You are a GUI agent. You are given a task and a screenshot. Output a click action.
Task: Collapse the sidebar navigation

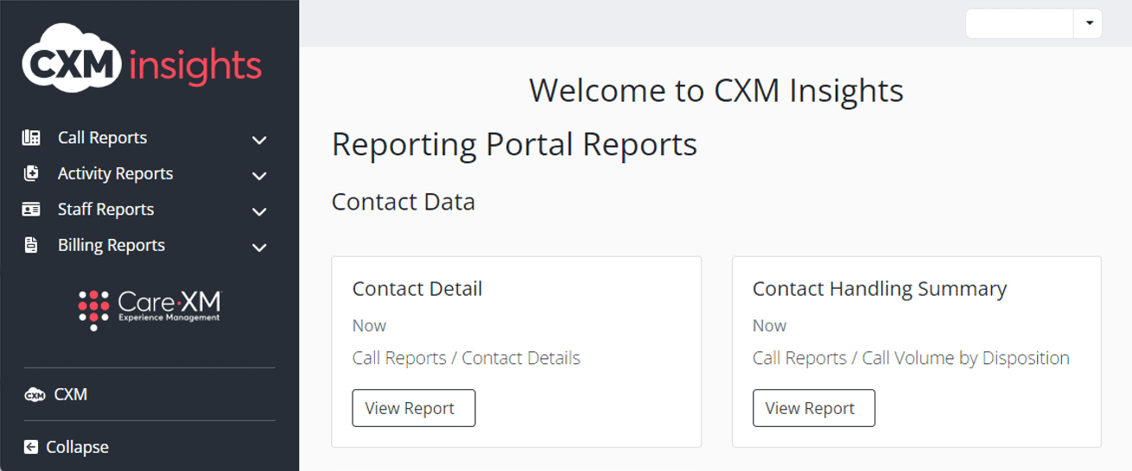point(77,447)
